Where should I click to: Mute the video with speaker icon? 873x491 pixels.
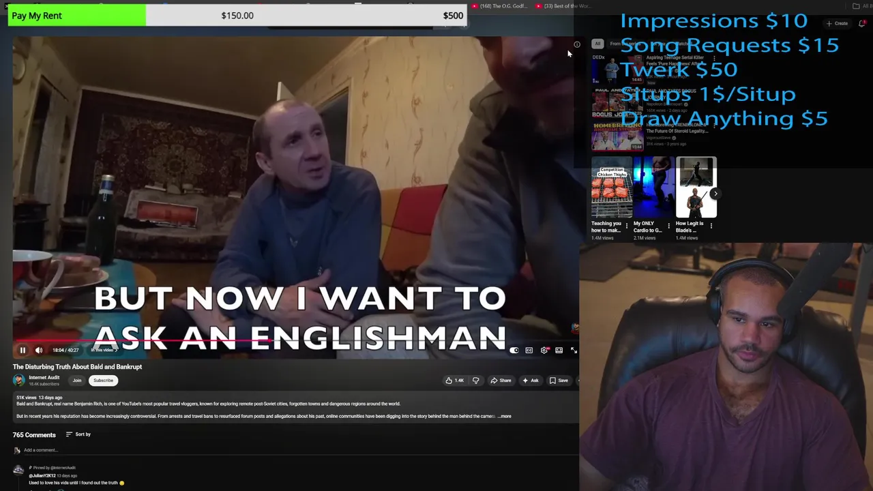39,351
